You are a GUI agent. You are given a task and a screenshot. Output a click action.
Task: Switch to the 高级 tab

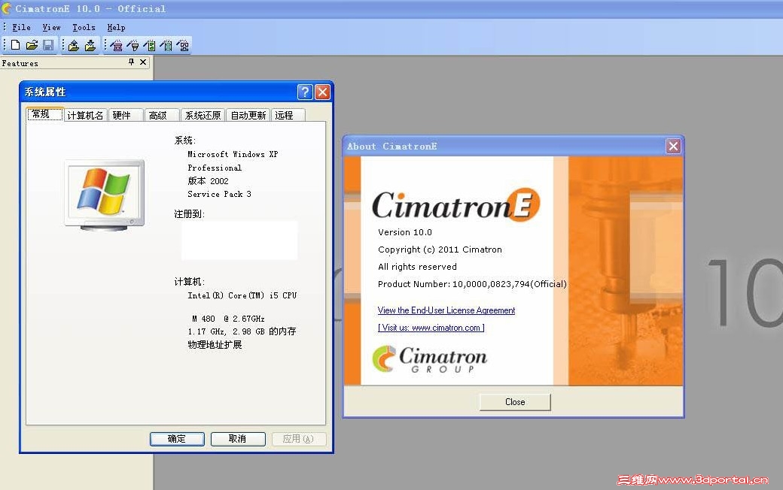click(162, 115)
